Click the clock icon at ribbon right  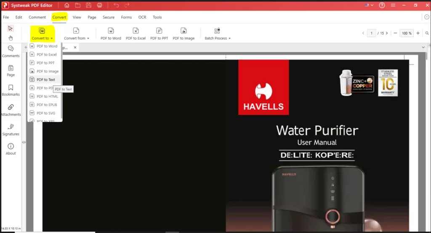[x=426, y=17]
